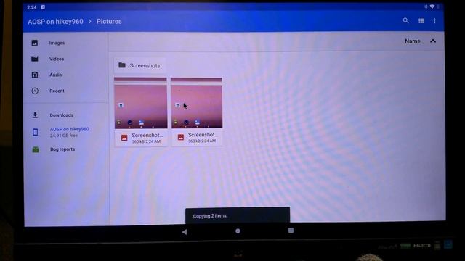Switch to list view icon
The height and width of the screenshot is (261, 465).
(x=421, y=21)
